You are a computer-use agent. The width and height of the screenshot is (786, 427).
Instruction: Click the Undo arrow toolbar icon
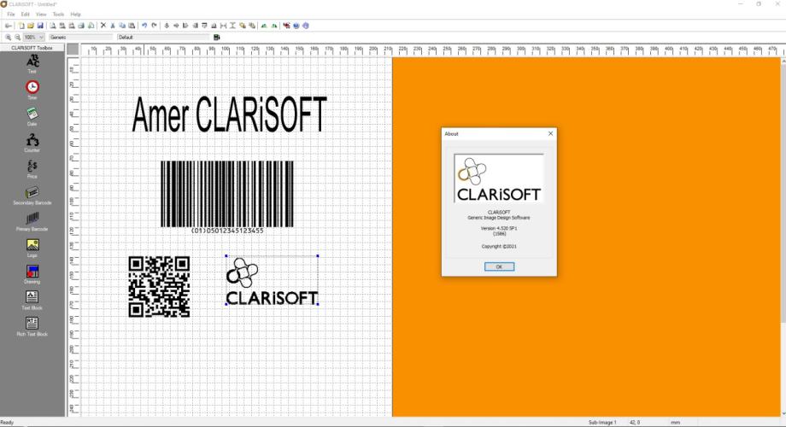pos(144,26)
